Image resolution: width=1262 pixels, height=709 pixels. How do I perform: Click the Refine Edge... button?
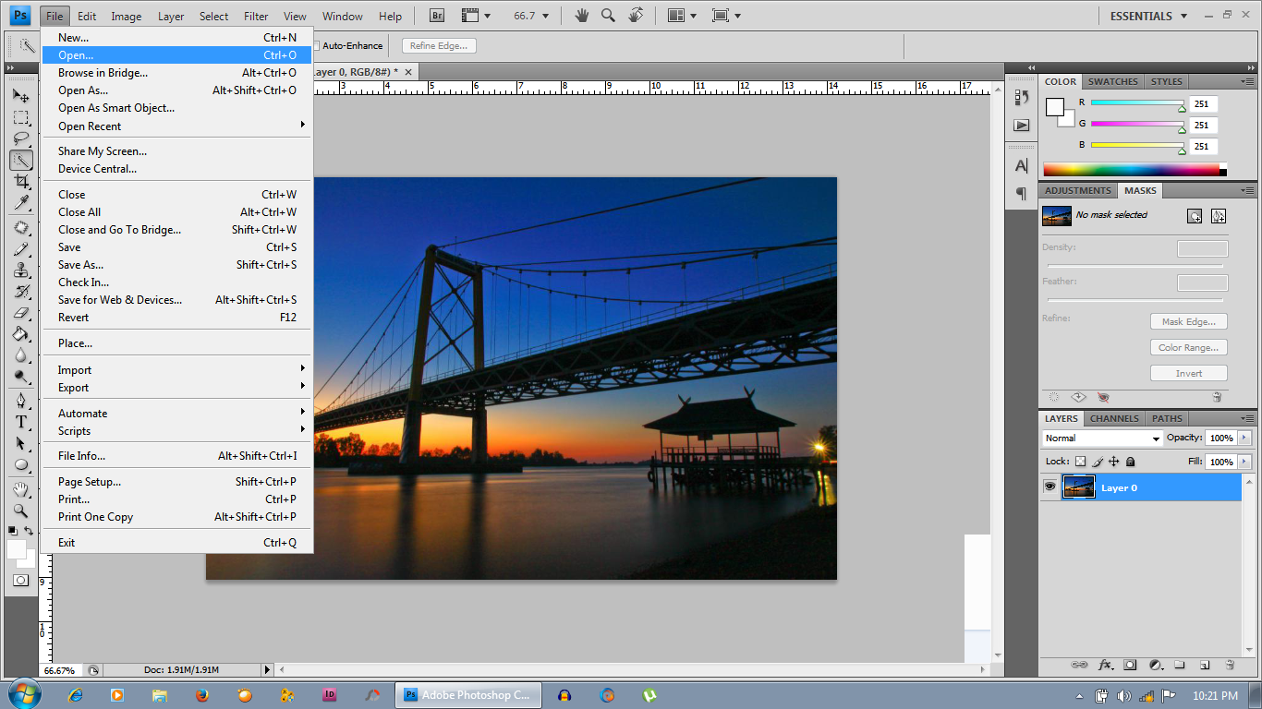(439, 45)
